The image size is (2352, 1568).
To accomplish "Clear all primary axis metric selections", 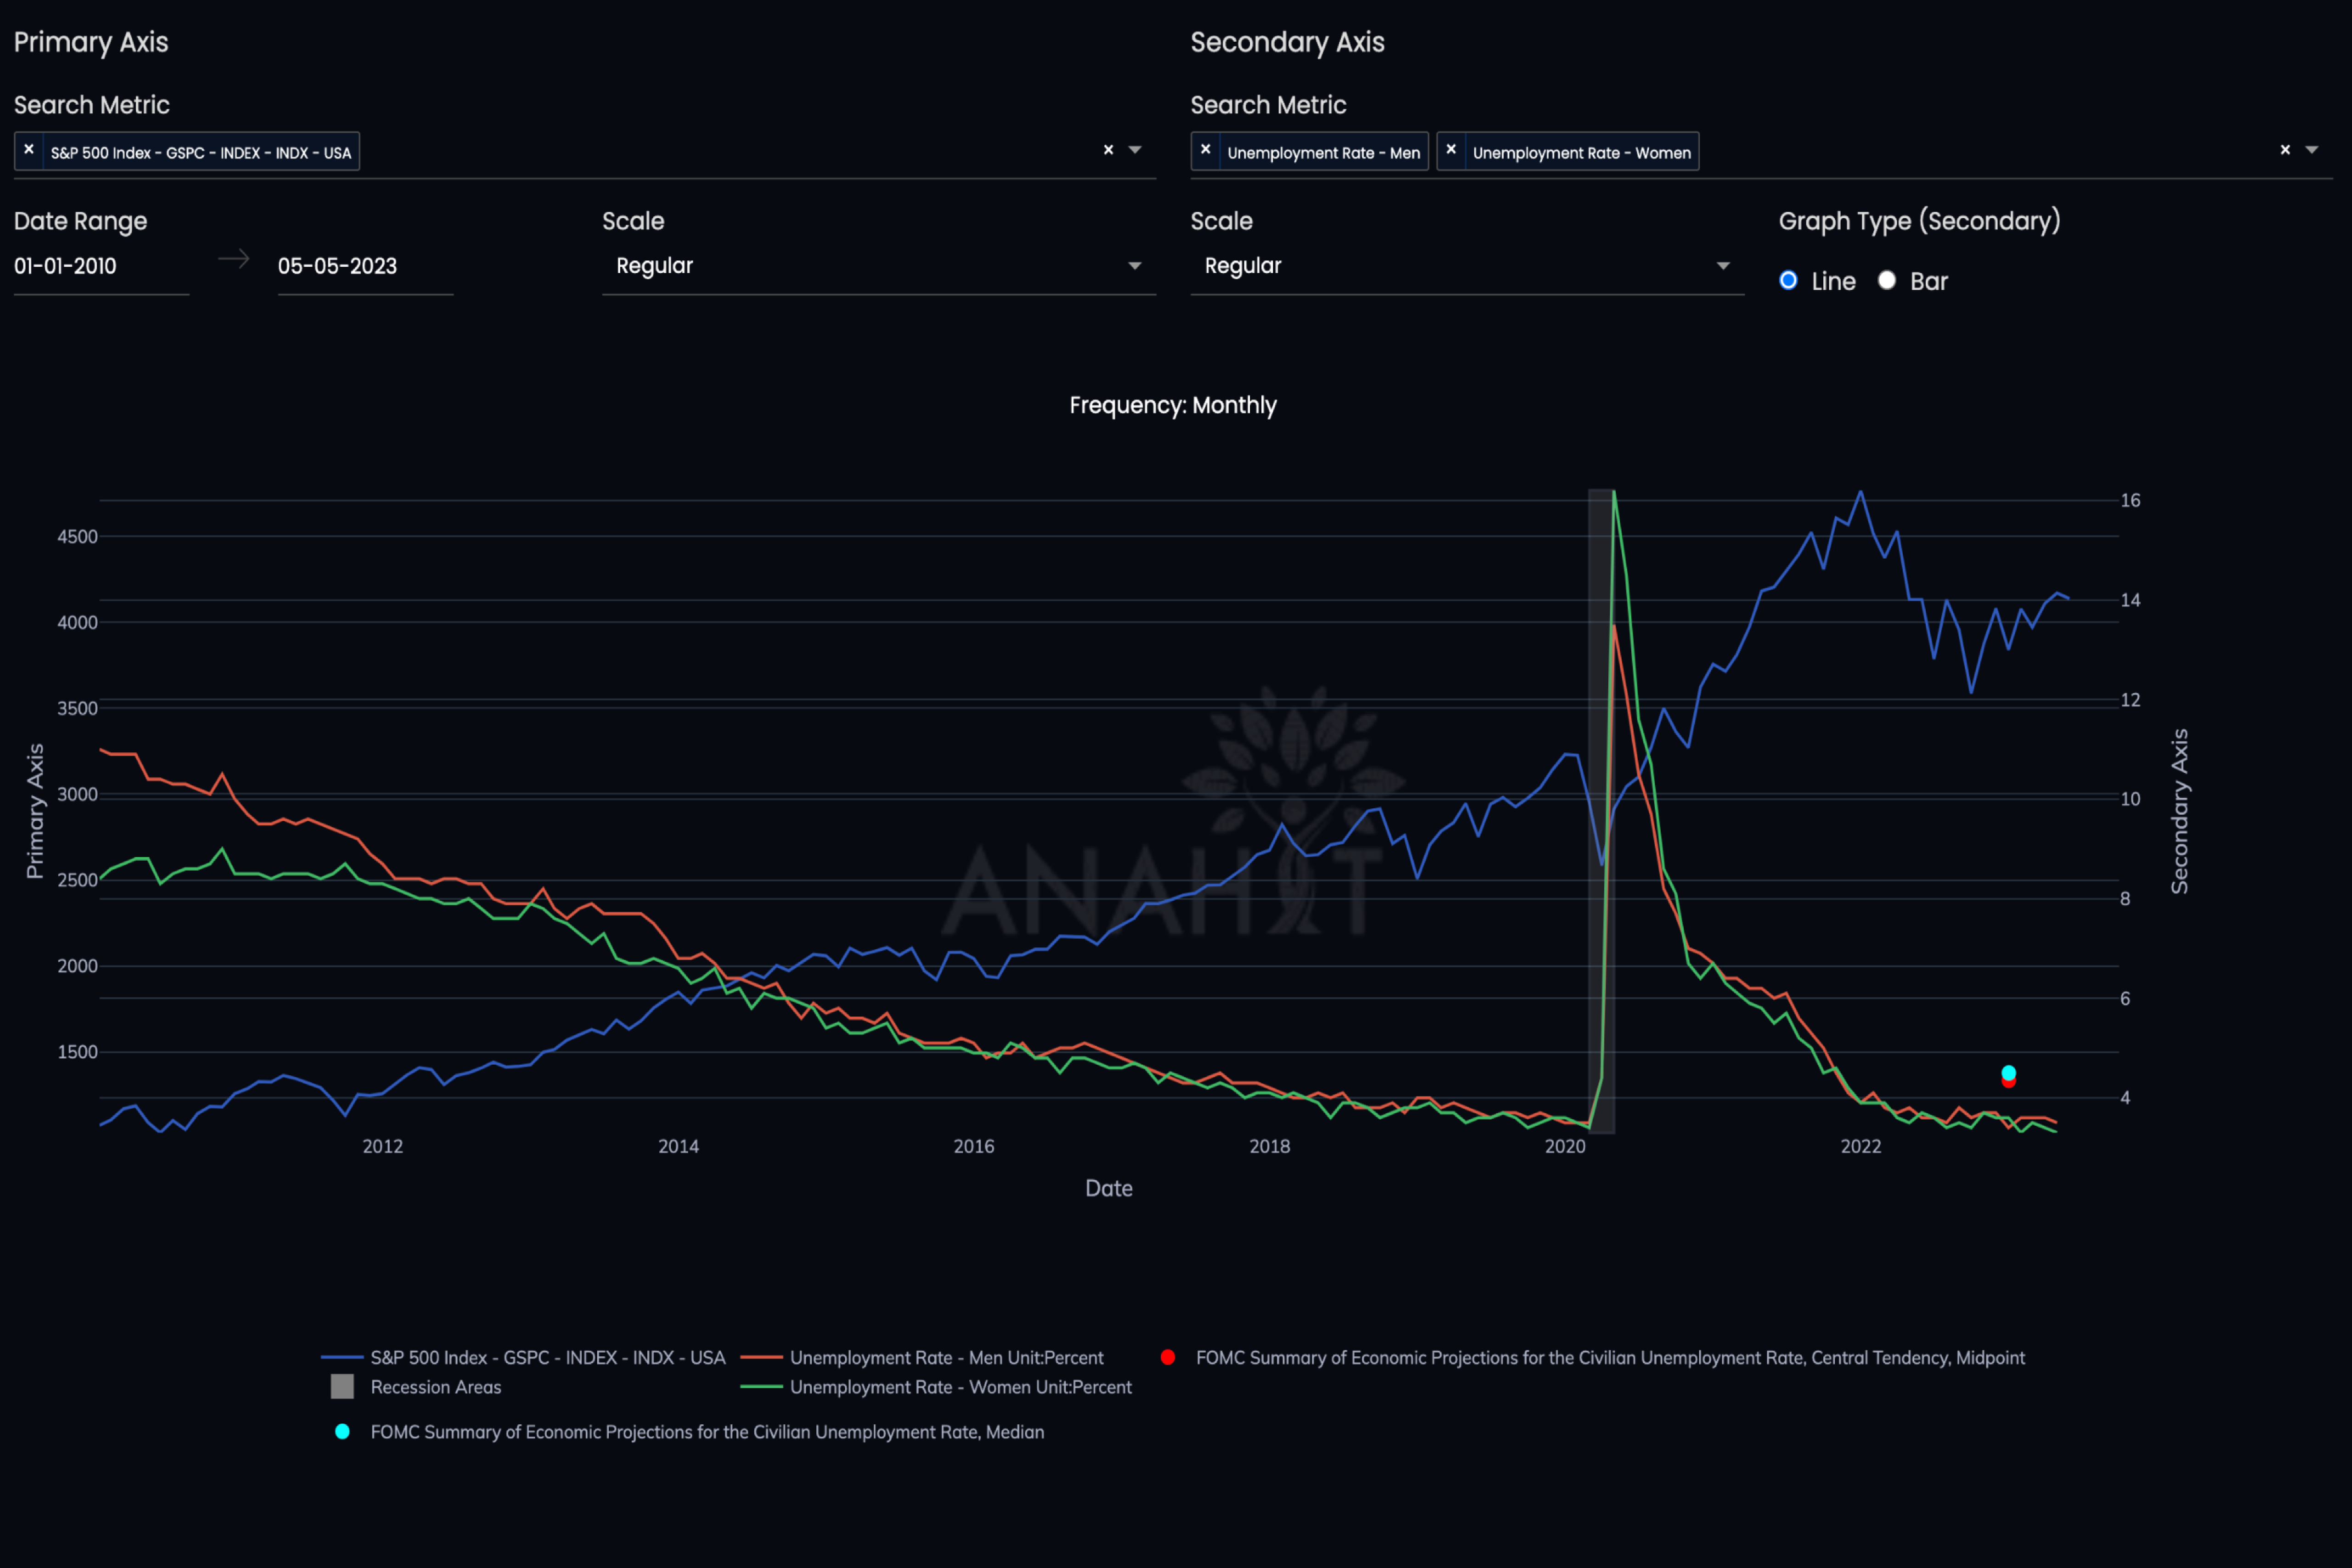I will 1108,149.
